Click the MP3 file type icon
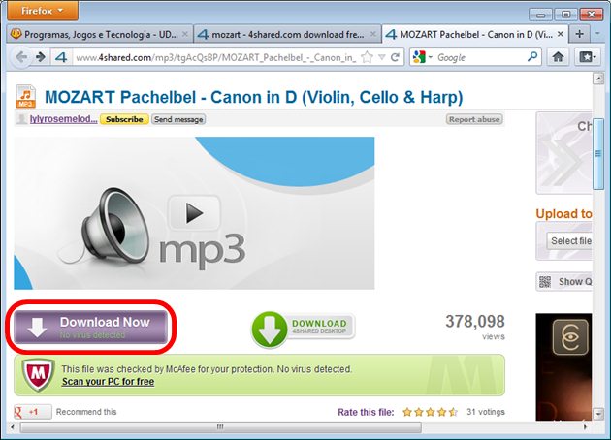This screenshot has width=611, height=440. 26,96
